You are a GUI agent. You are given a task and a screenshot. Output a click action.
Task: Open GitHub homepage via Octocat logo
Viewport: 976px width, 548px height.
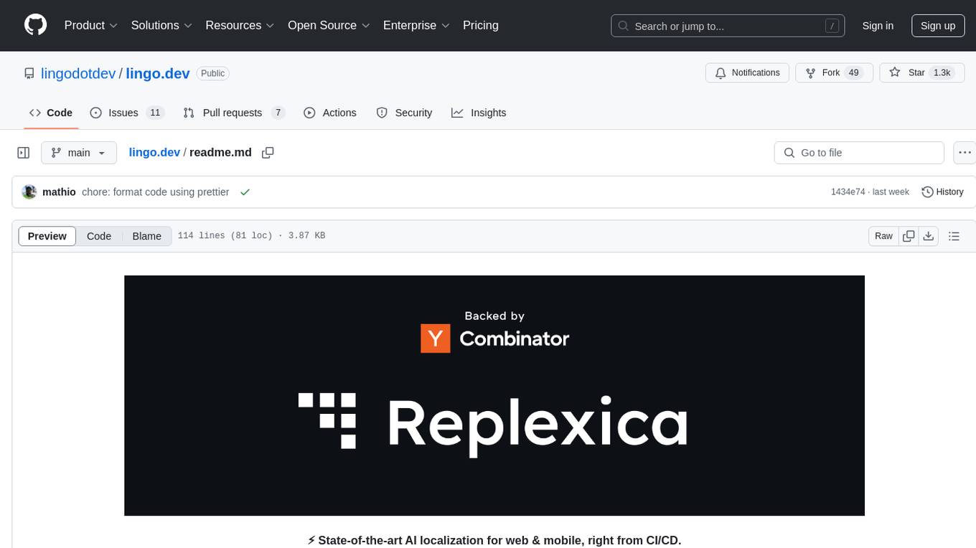(36, 25)
